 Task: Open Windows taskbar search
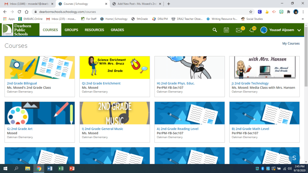pos(16,168)
